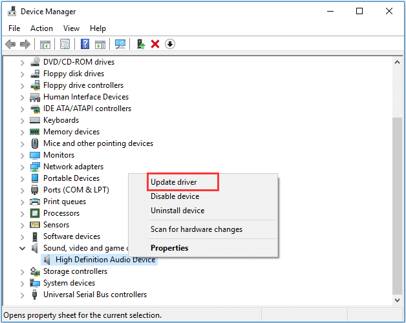This screenshot has height=323, width=406.
Task: Select the Processors category icon
Action: 35,213
